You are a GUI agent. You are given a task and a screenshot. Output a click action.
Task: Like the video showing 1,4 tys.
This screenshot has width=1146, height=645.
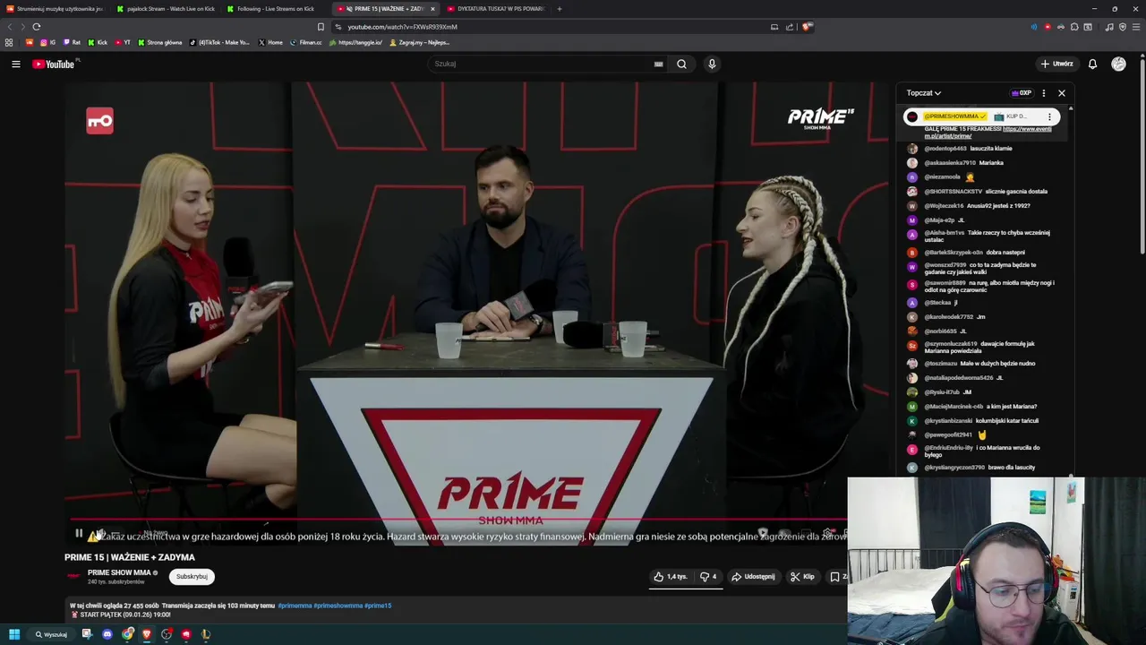click(671, 577)
